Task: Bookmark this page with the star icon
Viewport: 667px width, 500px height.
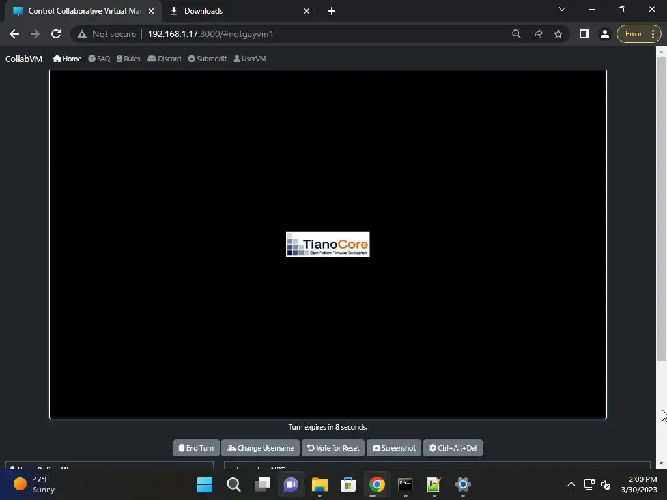Action: click(558, 34)
